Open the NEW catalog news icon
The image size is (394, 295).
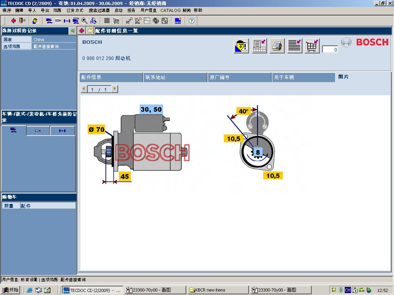(x=178, y=21)
